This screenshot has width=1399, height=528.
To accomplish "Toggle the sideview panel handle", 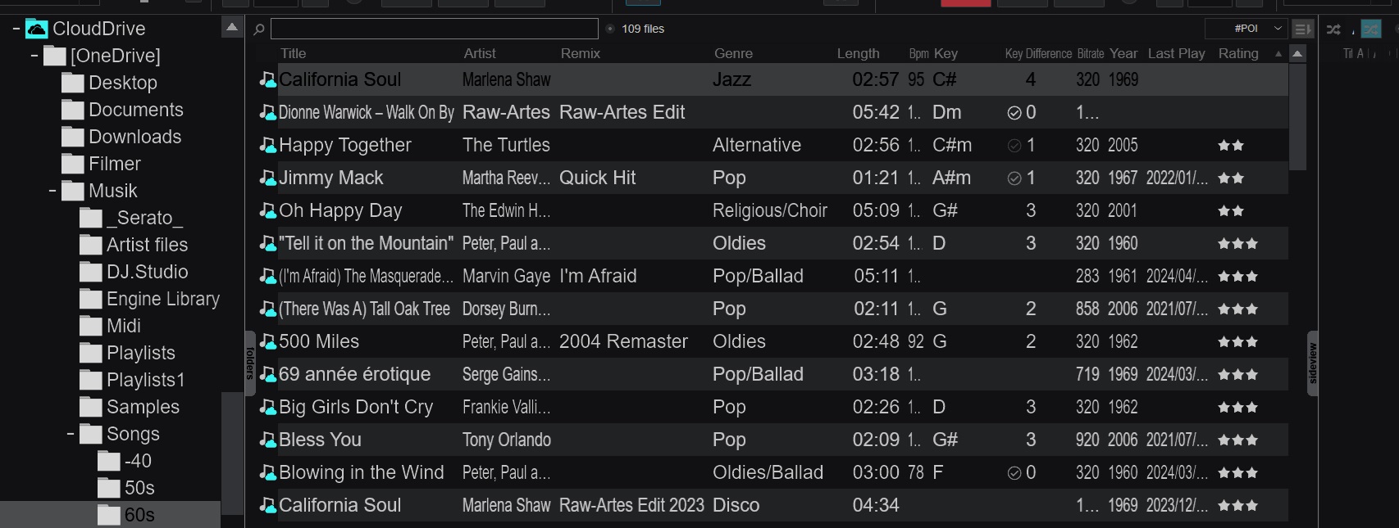I will point(1312,363).
